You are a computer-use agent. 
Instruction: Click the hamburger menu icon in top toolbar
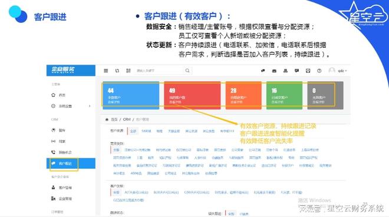[106, 71]
